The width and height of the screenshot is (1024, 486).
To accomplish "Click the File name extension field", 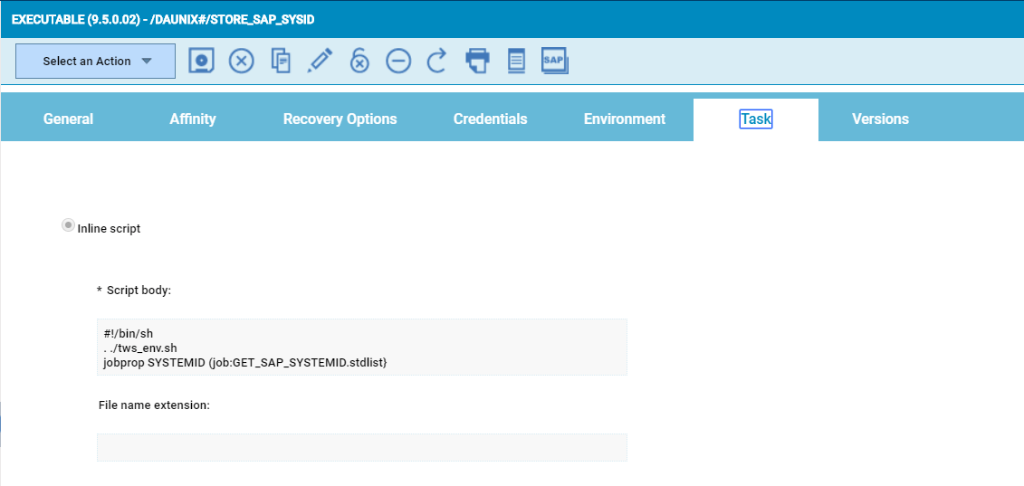I will (x=361, y=447).
